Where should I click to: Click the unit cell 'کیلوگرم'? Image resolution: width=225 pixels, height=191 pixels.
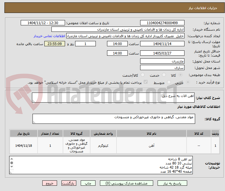click(x=103, y=146)
